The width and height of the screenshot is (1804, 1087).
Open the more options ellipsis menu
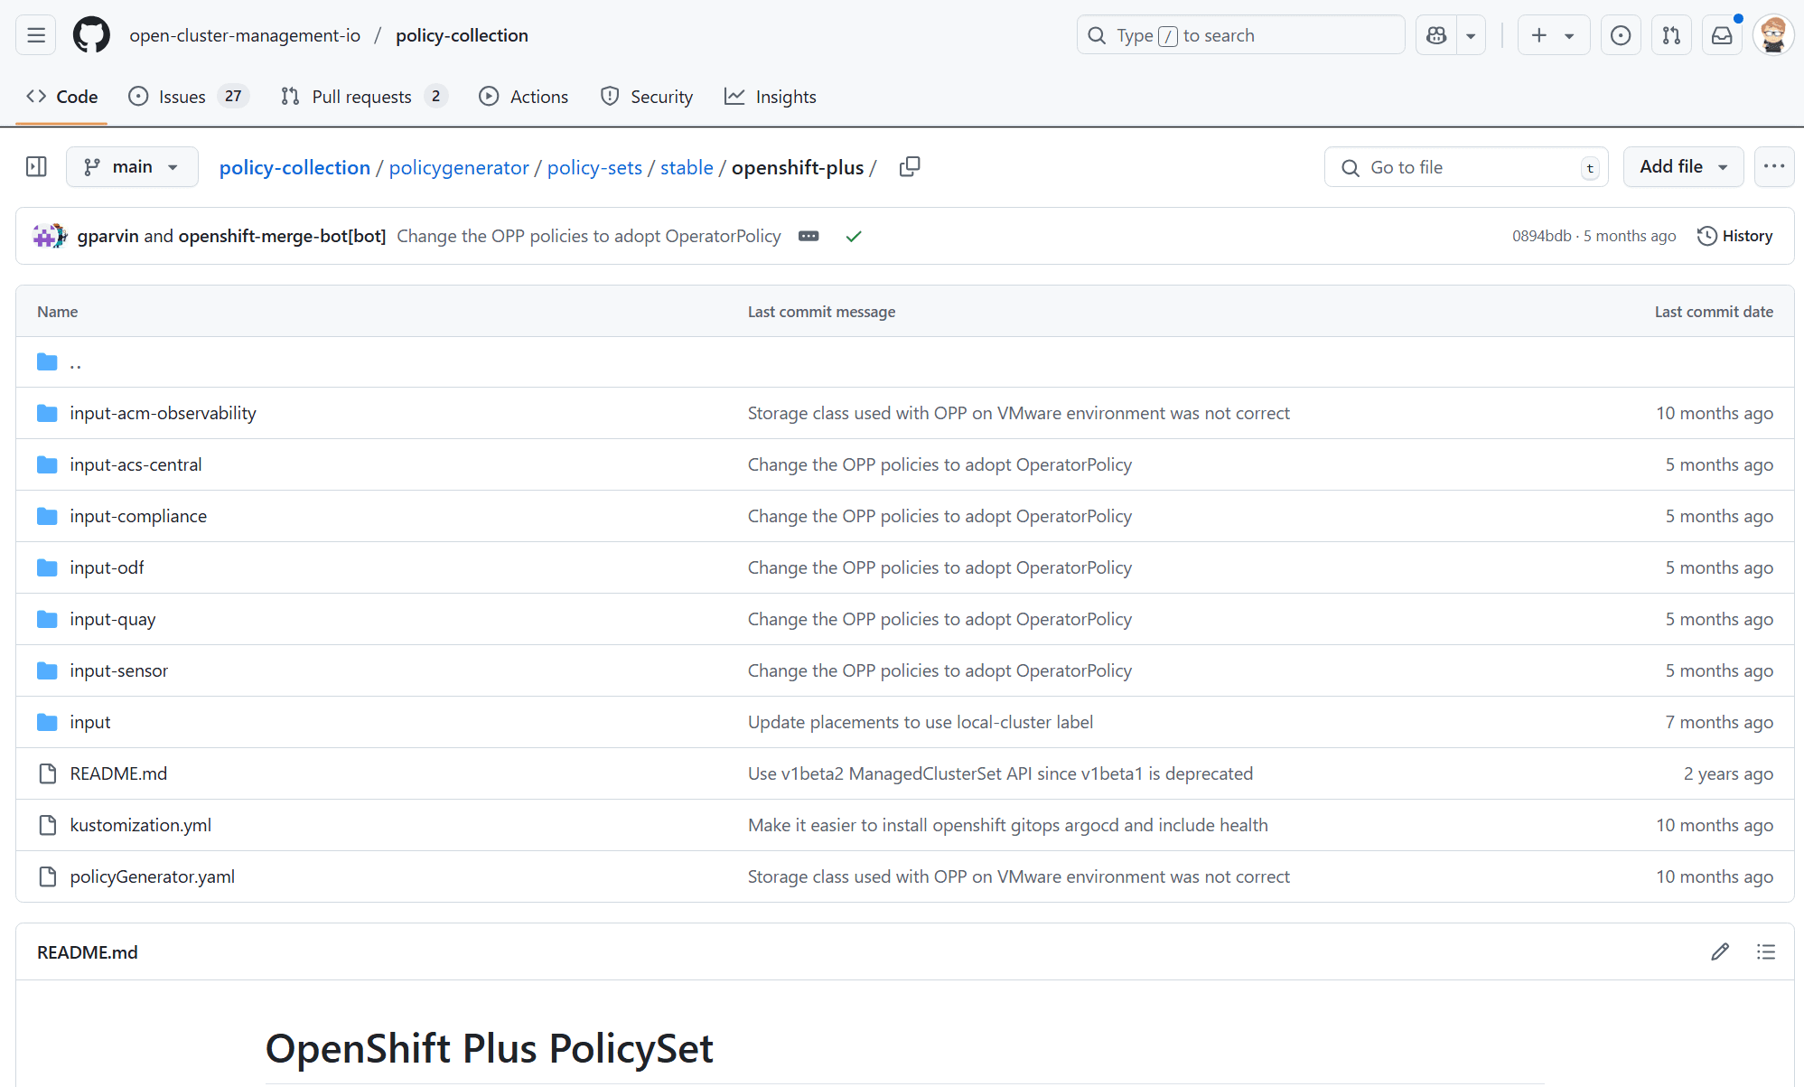click(x=1774, y=167)
